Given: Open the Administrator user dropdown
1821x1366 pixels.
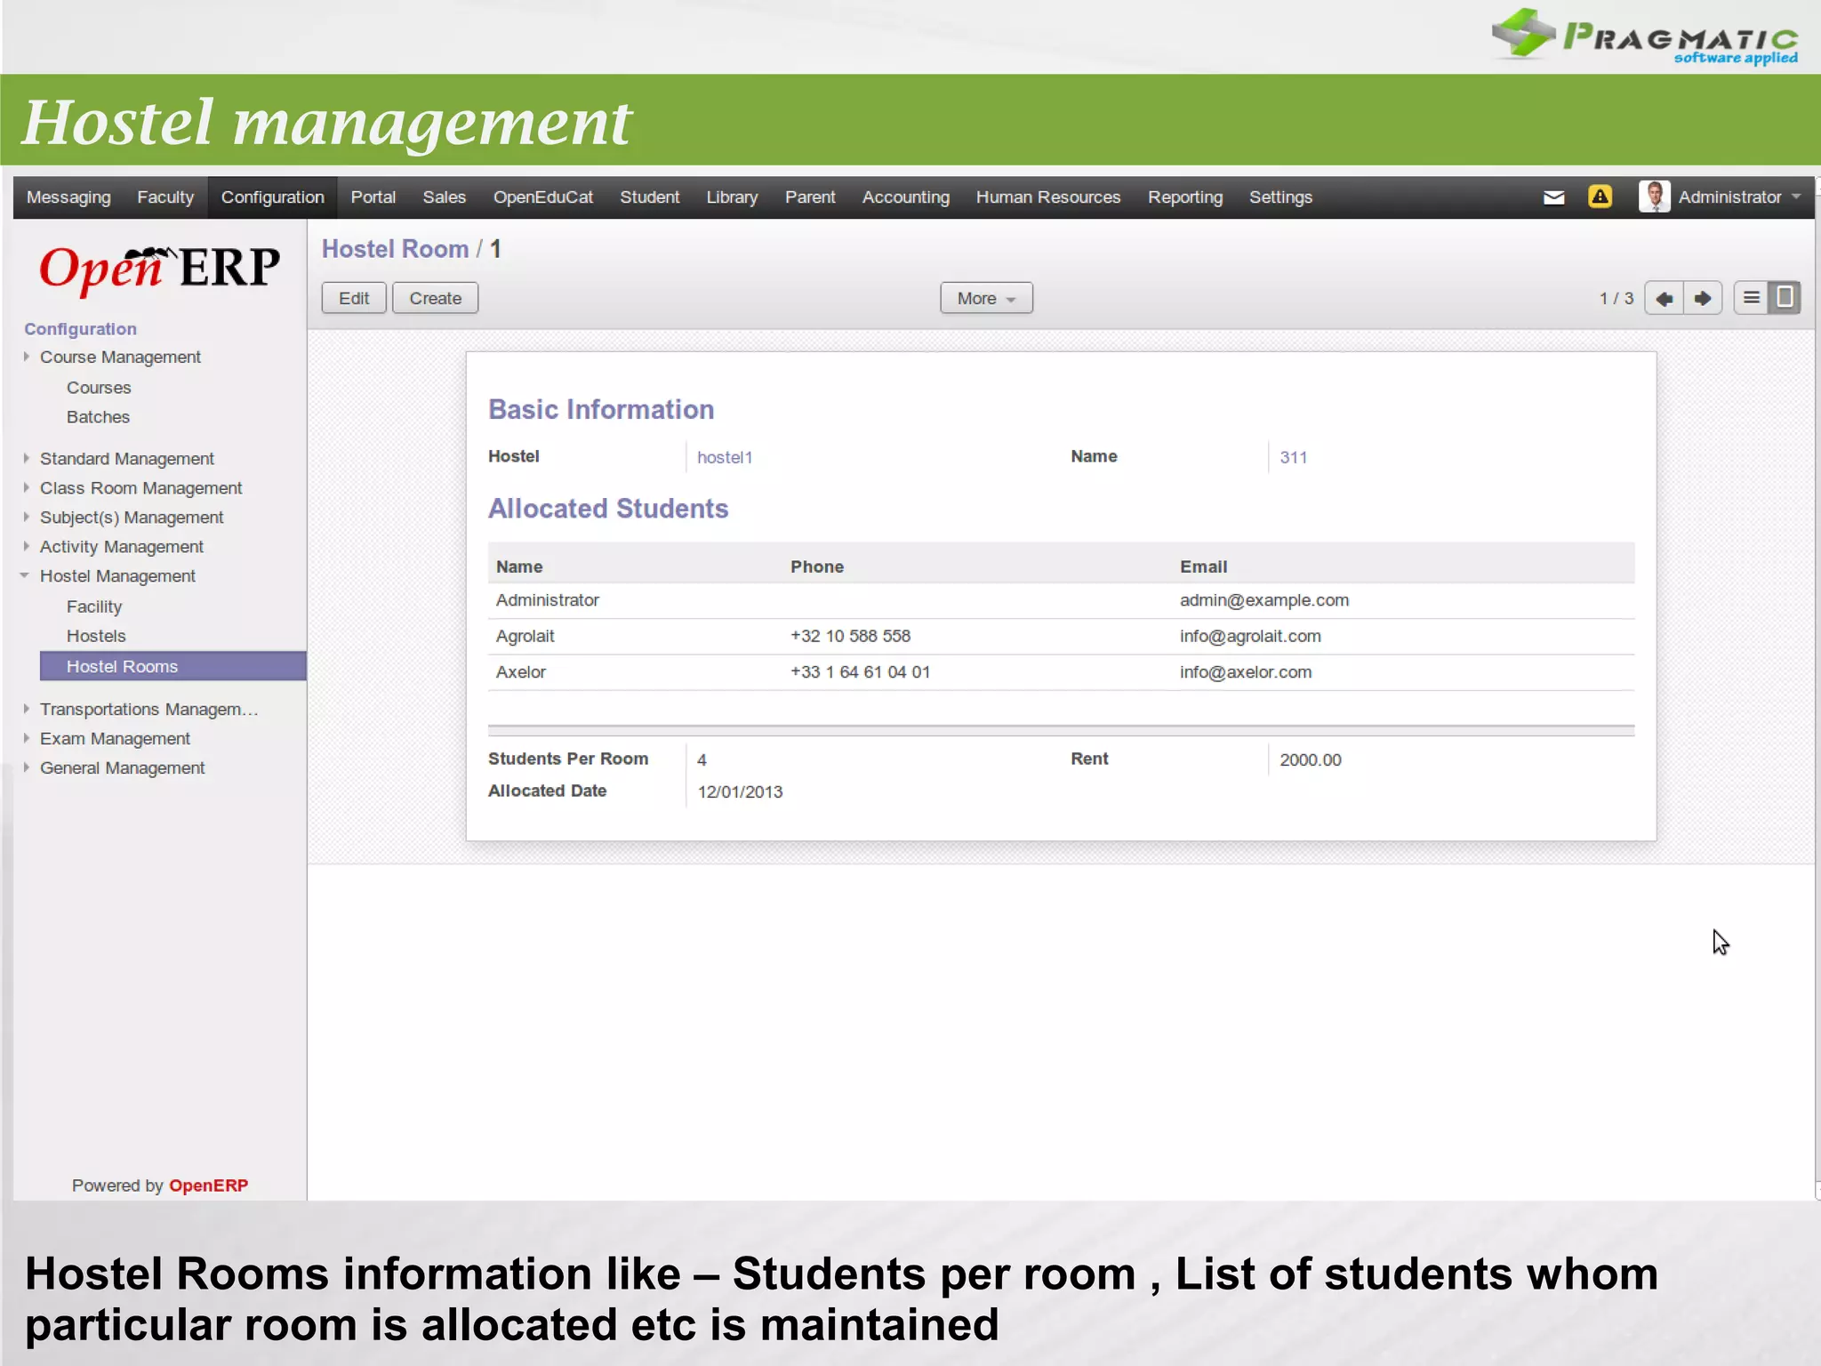Looking at the screenshot, I should (1739, 197).
